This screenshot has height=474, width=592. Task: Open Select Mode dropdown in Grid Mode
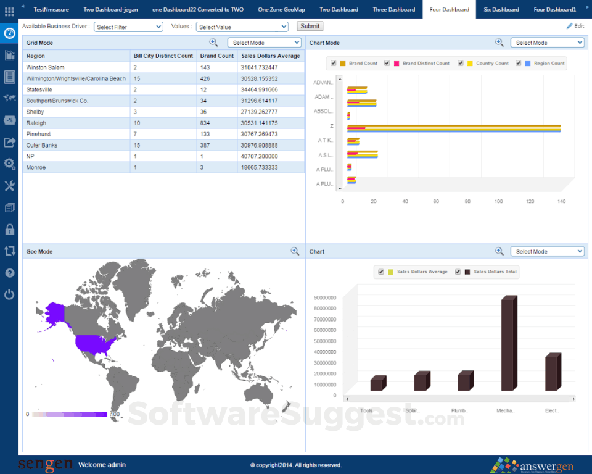point(265,43)
